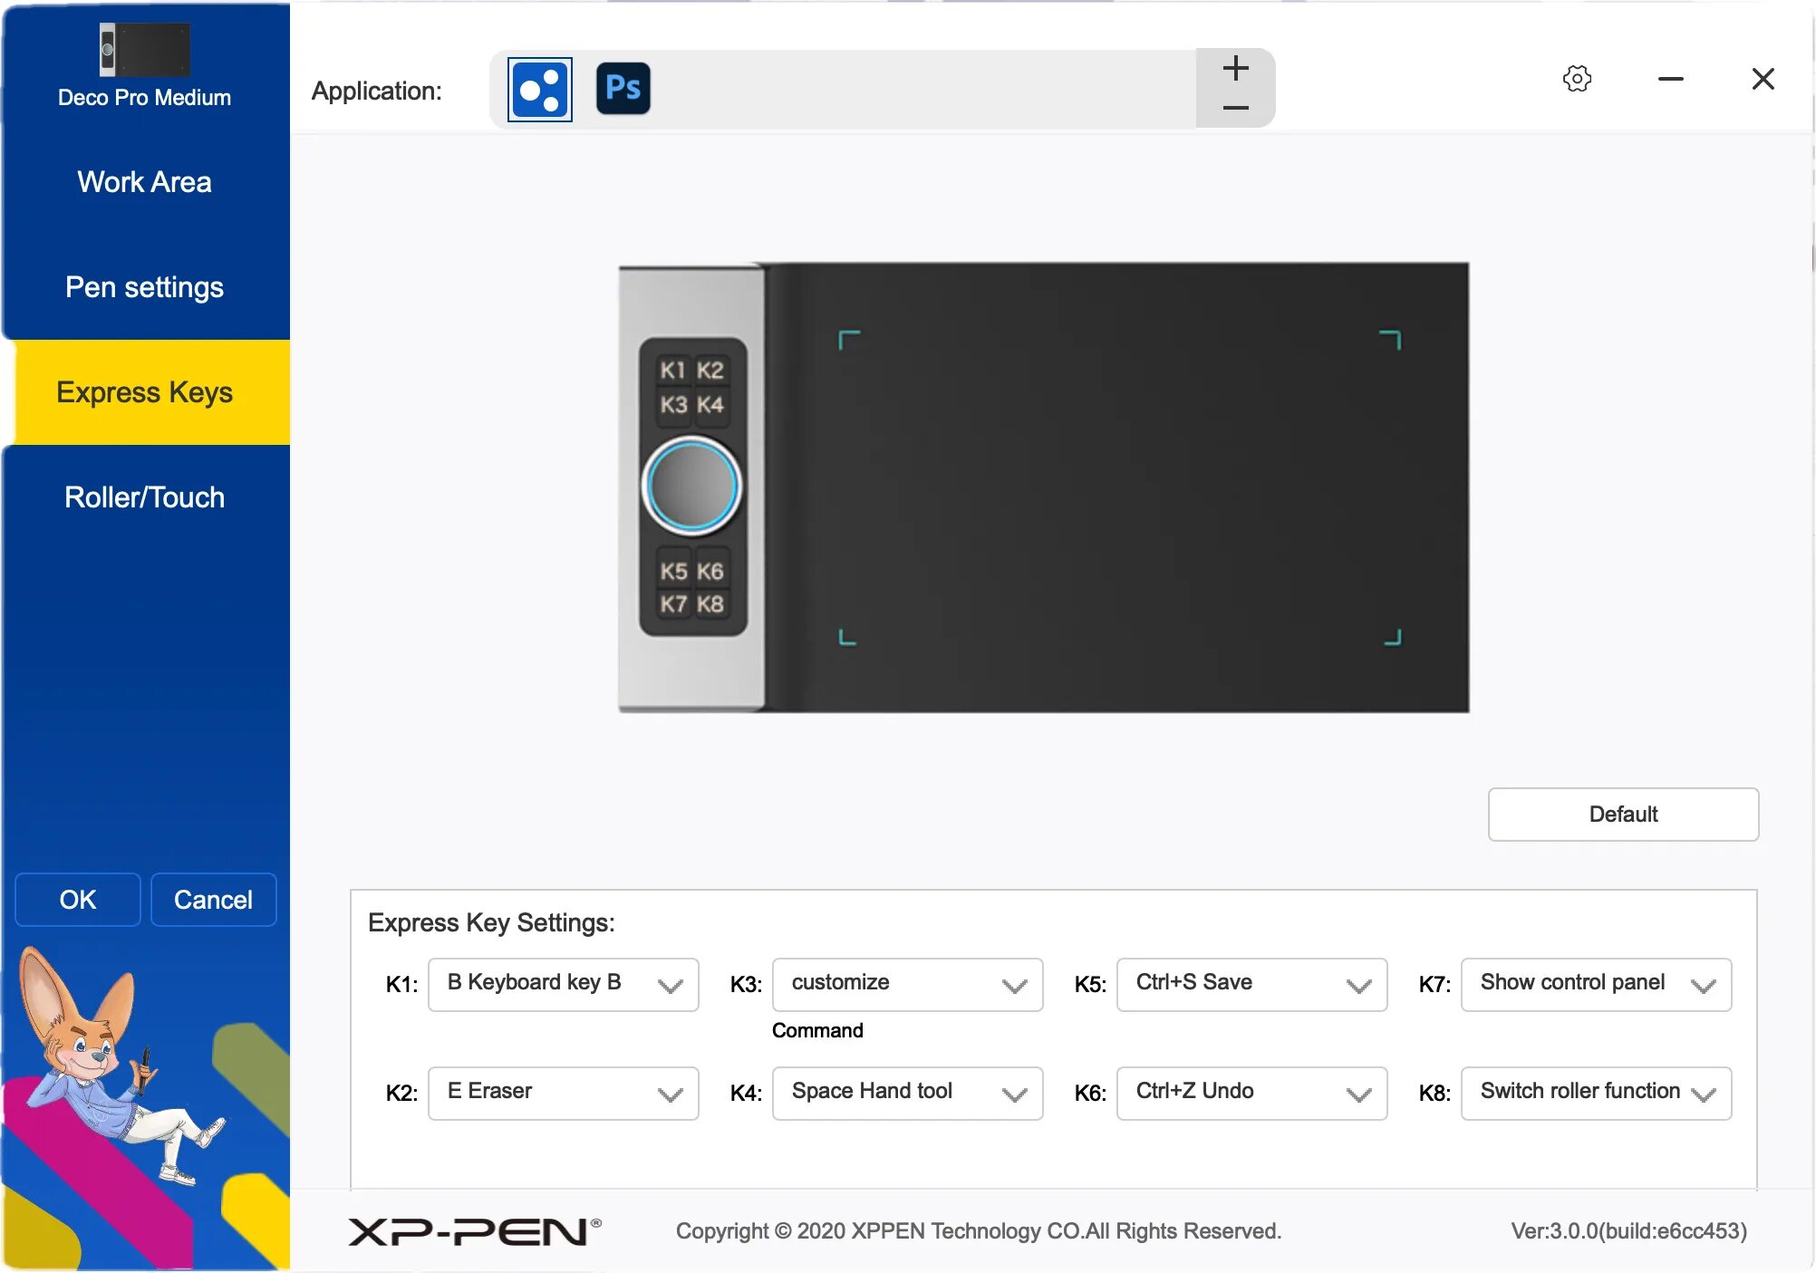Click the minus icon to remove application
Image resolution: width=1816 pixels, height=1273 pixels.
(1235, 108)
